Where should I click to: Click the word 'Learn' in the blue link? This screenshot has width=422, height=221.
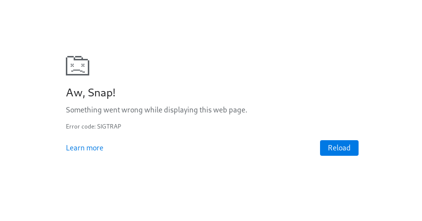(75, 148)
